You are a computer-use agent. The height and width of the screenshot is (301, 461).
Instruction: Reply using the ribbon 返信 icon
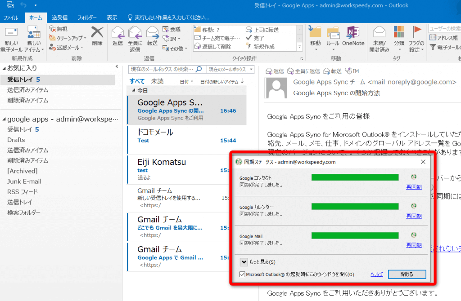118,32
